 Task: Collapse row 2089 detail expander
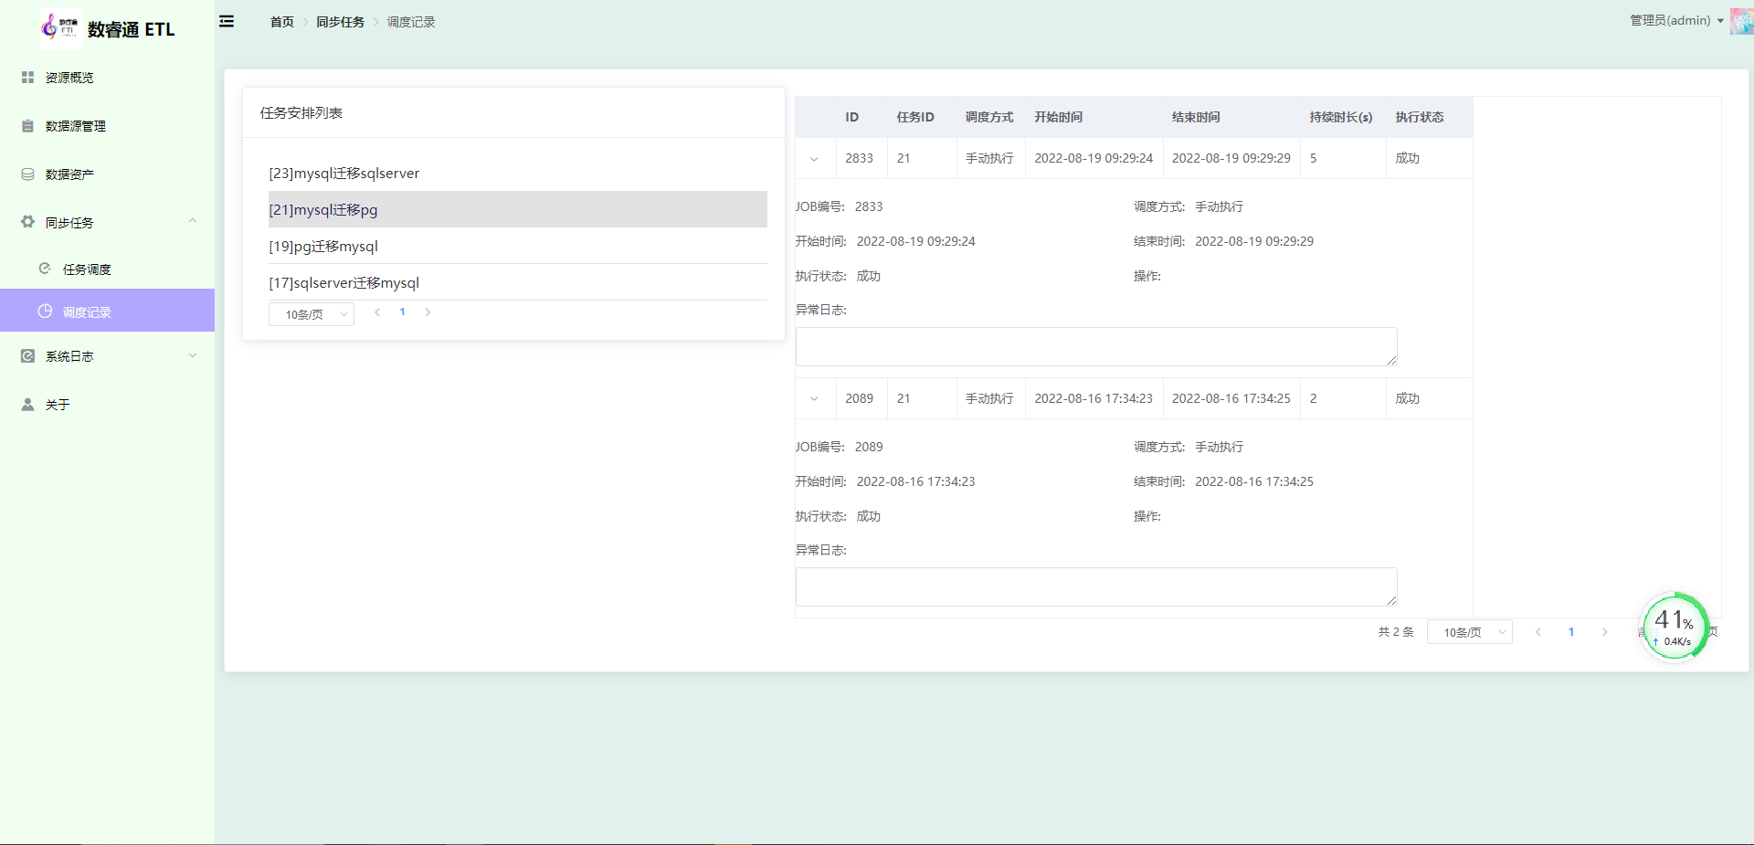(814, 399)
